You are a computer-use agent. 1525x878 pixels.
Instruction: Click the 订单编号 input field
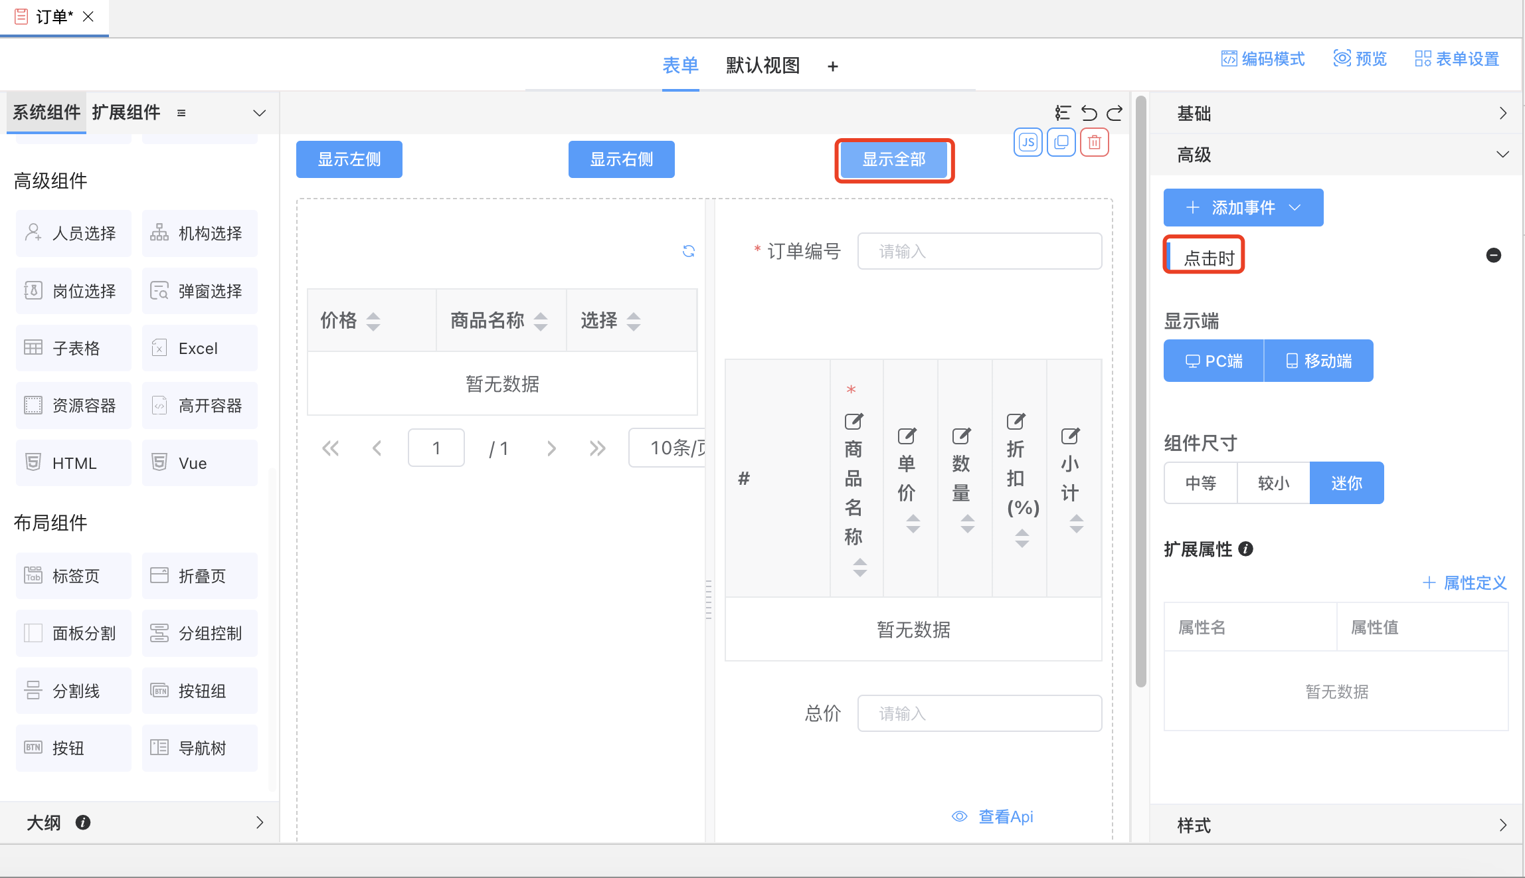pos(979,251)
